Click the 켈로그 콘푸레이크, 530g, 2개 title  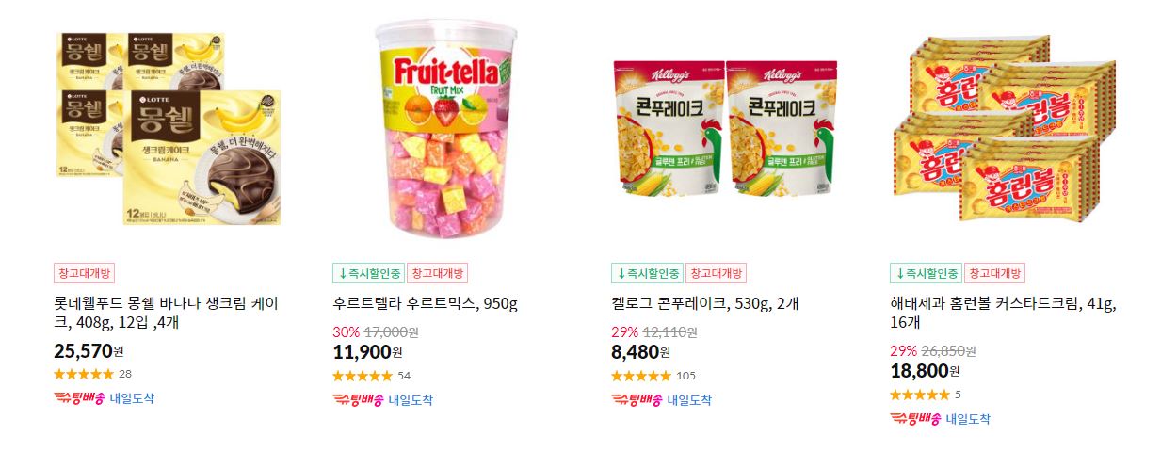[704, 303]
